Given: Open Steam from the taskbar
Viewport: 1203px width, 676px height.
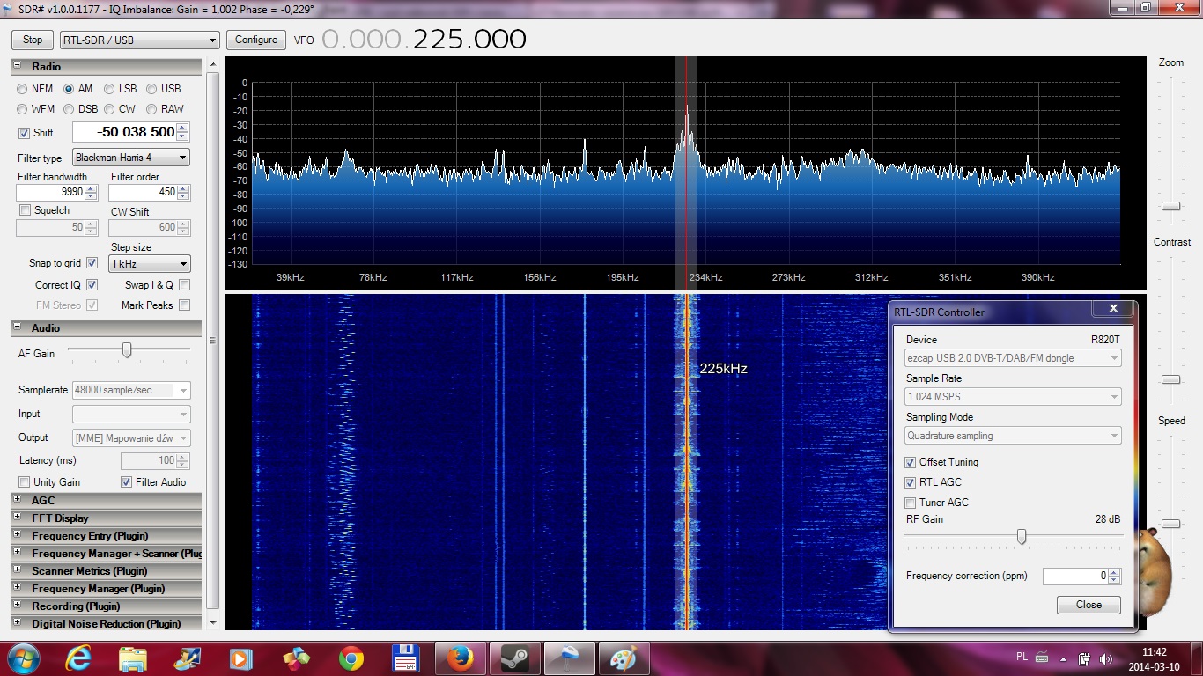Looking at the screenshot, I should (x=514, y=658).
